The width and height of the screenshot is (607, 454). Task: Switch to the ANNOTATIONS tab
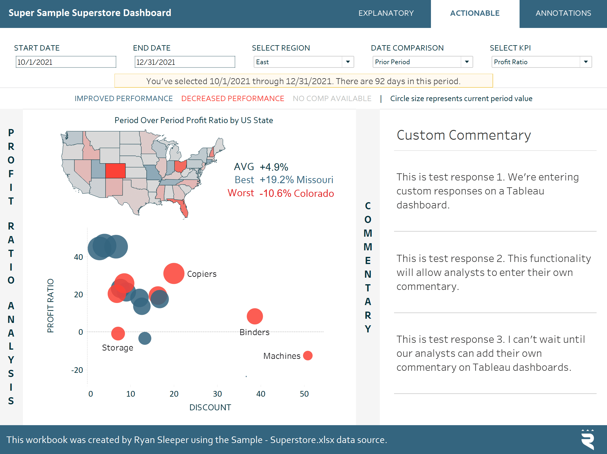(x=563, y=13)
